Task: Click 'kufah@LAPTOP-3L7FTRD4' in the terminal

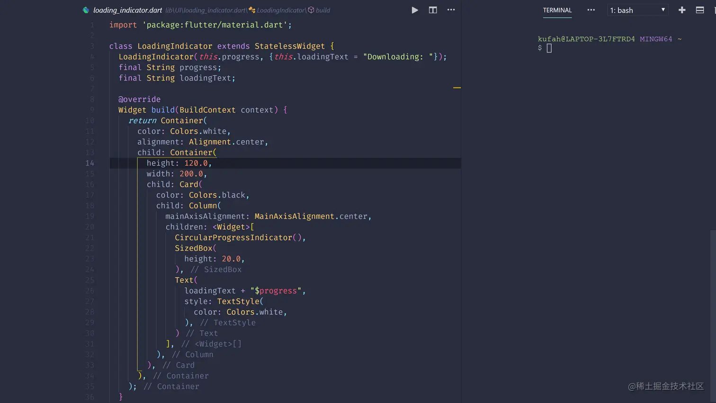Action: 586,39
